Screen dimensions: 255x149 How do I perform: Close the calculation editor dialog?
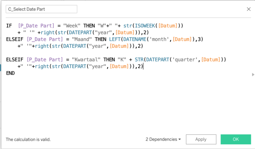point(248,9)
